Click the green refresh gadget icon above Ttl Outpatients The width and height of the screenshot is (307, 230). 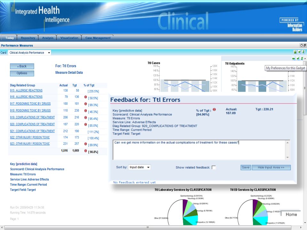pos(302,58)
